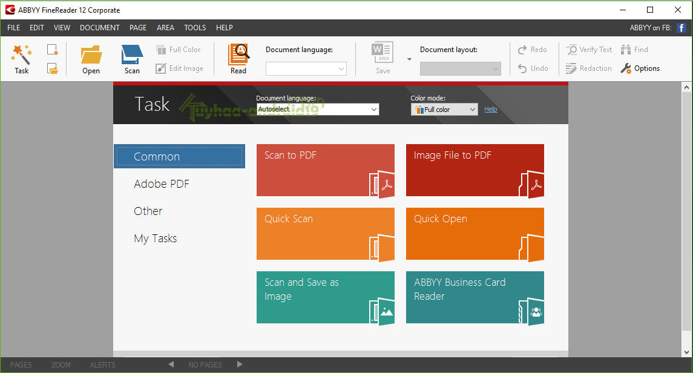Open the HELP menu
The height and width of the screenshot is (373, 693).
pyautogui.click(x=225, y=27)
